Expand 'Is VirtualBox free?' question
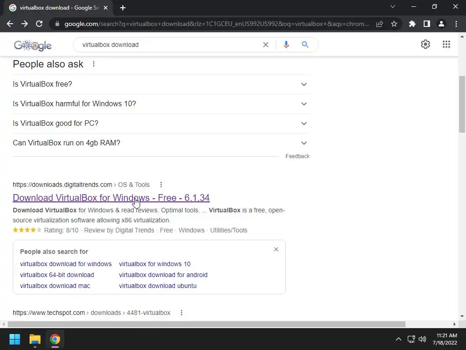The image size is (466, 350). (161, 84)
